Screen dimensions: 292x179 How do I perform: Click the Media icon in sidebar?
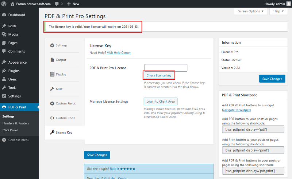point(4,34)
